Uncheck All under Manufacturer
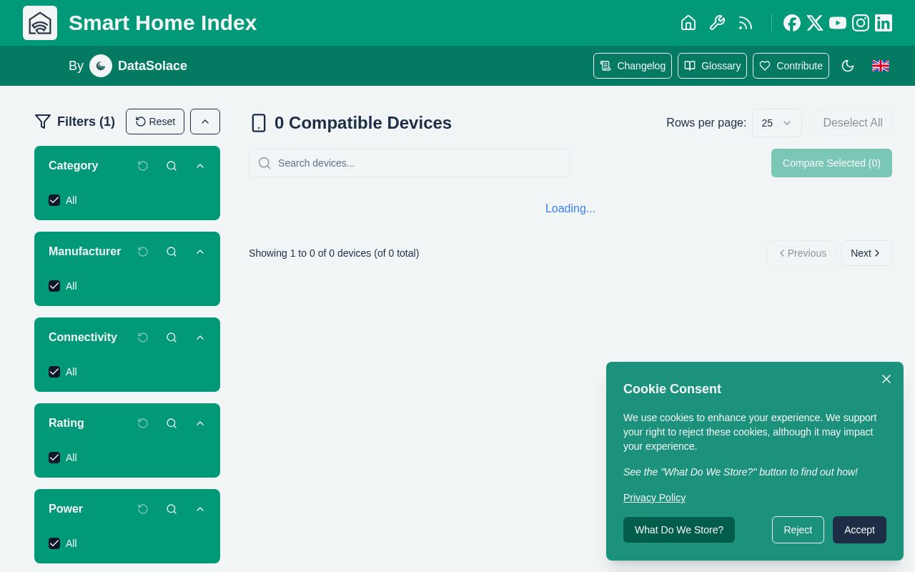Viewport: 915px width, 572px height. click(54, 286)
